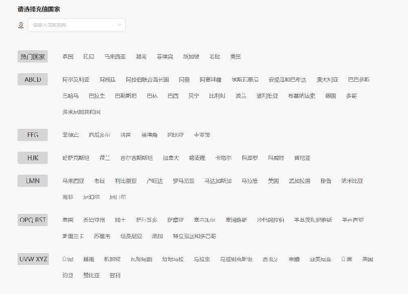Choose 乌兹别克斯坦 in the UVW XYZ row

point(236,259)
